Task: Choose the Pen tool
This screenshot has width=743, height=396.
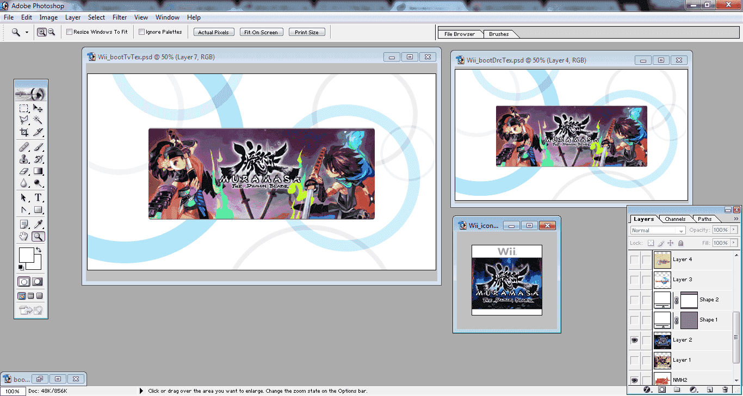Action: click(24, 209)
